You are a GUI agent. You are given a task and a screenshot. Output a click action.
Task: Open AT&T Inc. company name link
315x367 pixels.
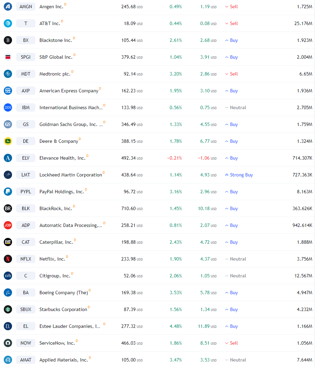tap(50, 24)
